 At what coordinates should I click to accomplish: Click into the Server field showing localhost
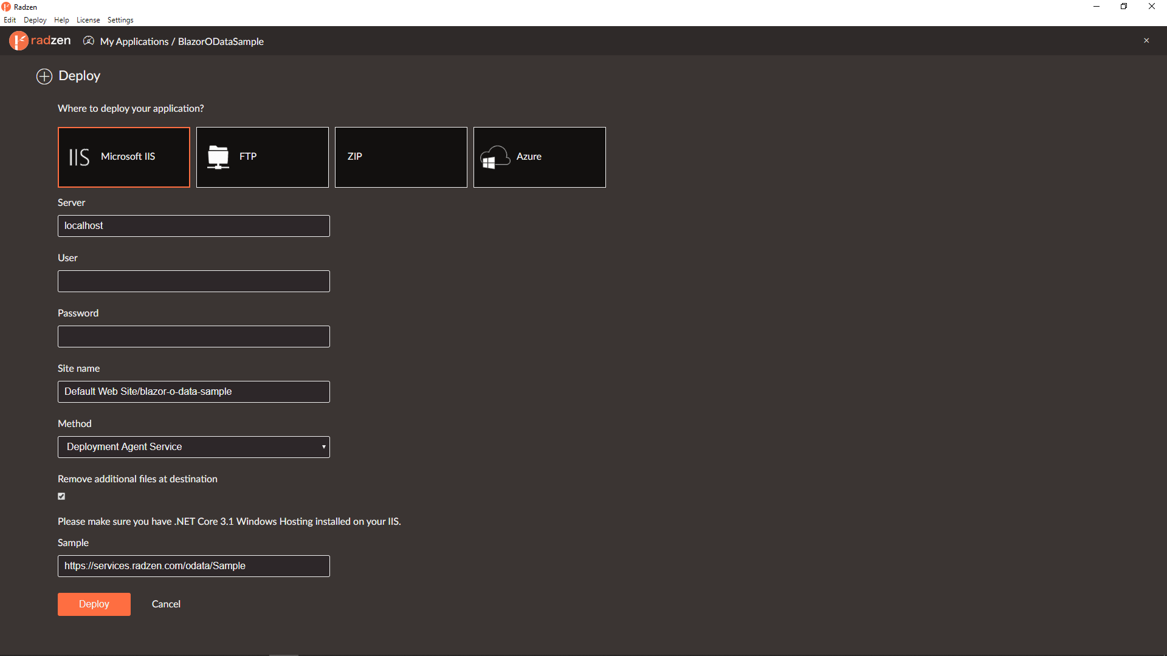pyautogui.click(x=194, y=226)
